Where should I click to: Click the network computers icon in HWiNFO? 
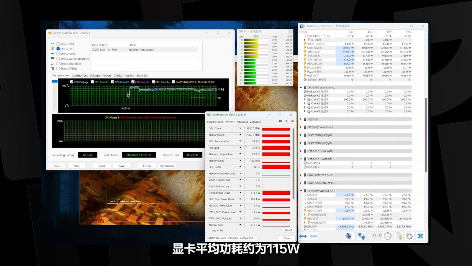pos(361,236)
